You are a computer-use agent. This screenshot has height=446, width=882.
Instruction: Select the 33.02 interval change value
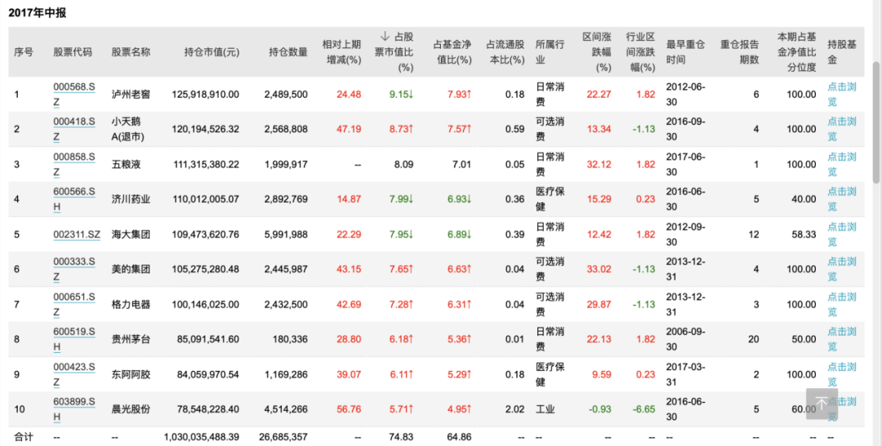(599, 269)
